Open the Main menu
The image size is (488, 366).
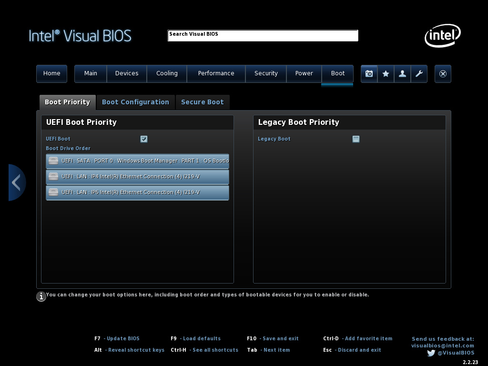(91, 74)
